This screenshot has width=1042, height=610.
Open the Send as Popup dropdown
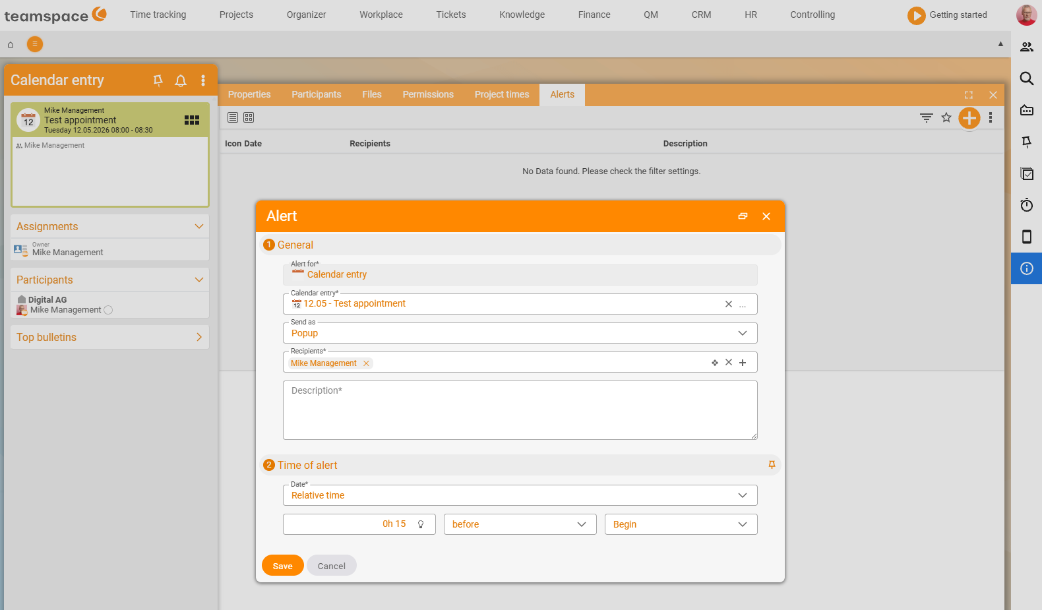click(x=520, y=333)
